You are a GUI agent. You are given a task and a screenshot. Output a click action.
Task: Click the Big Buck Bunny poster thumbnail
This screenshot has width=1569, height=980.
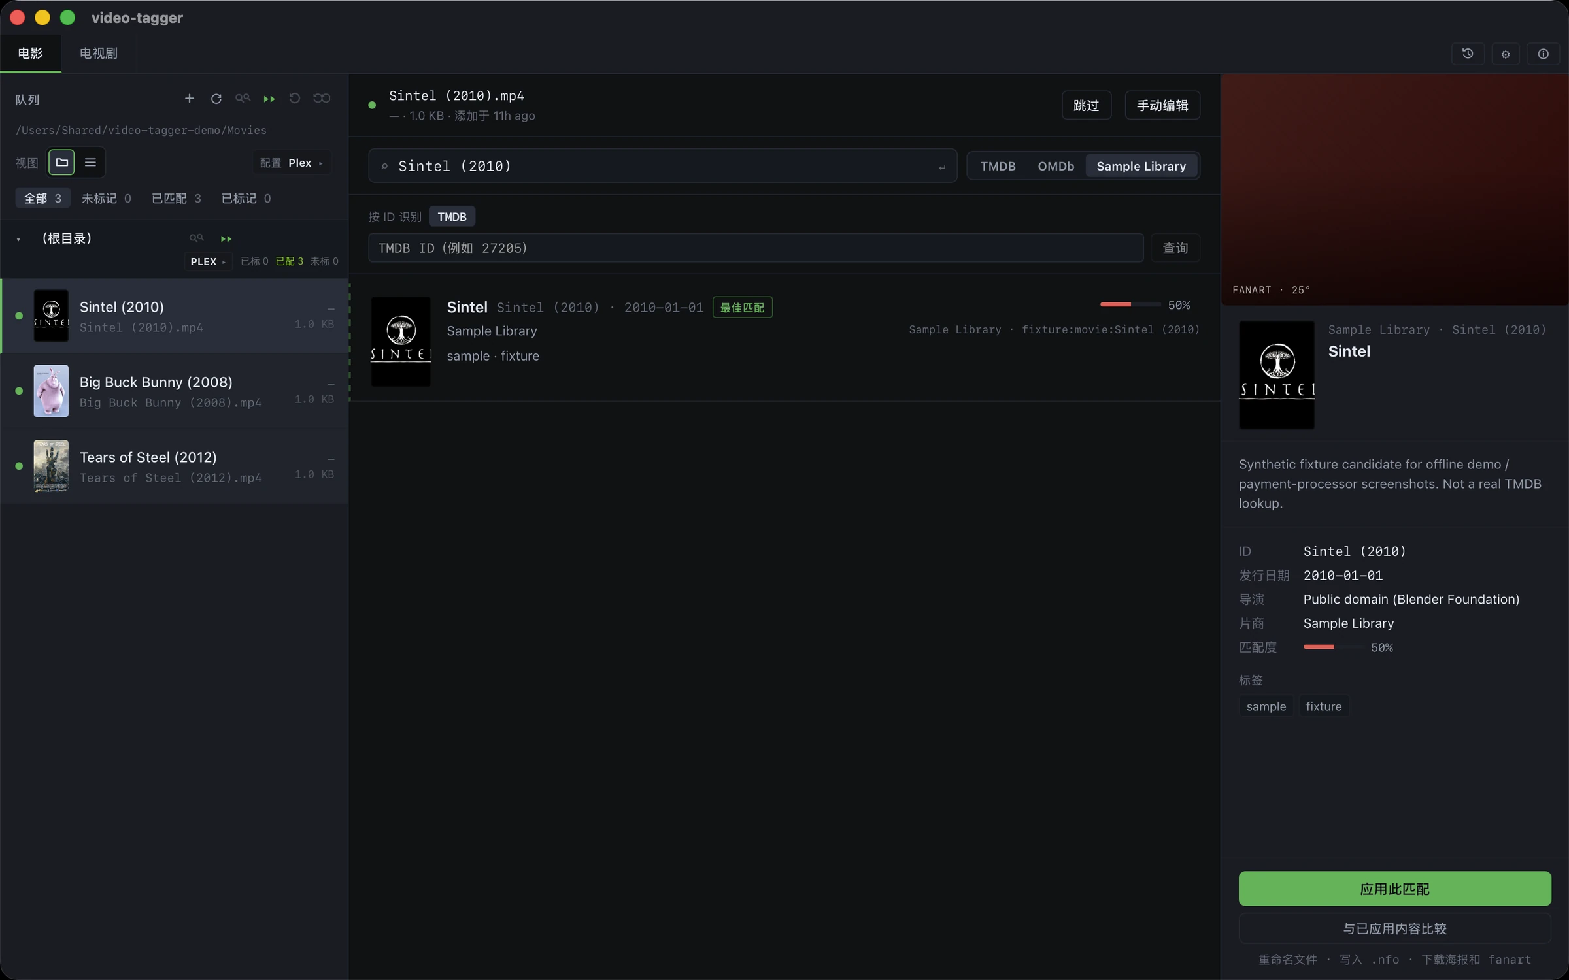click(51, 391)
